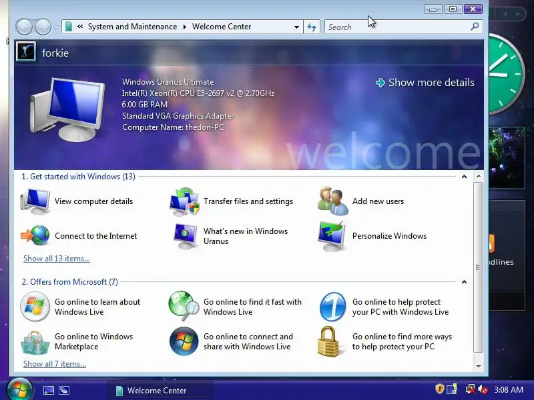Open What's new in Windows Uranus

pos(231,236)
